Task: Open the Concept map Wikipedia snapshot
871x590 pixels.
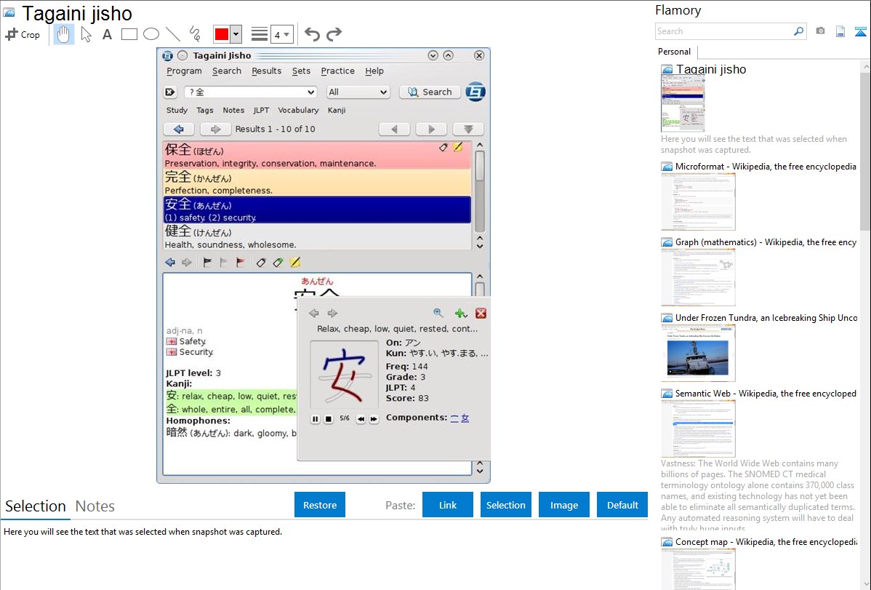Action: [698, 570]
